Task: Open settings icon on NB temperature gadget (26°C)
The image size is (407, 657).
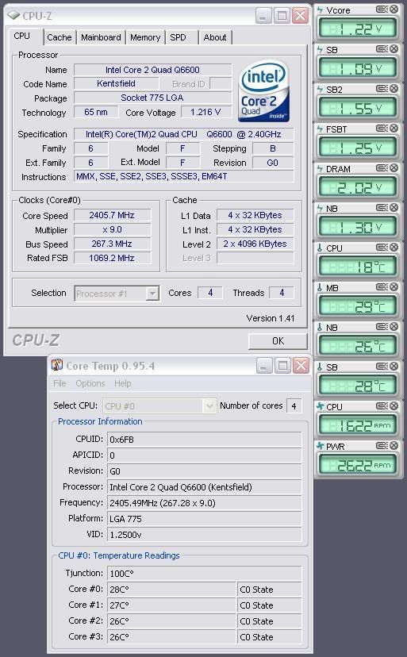Action: 382,327
